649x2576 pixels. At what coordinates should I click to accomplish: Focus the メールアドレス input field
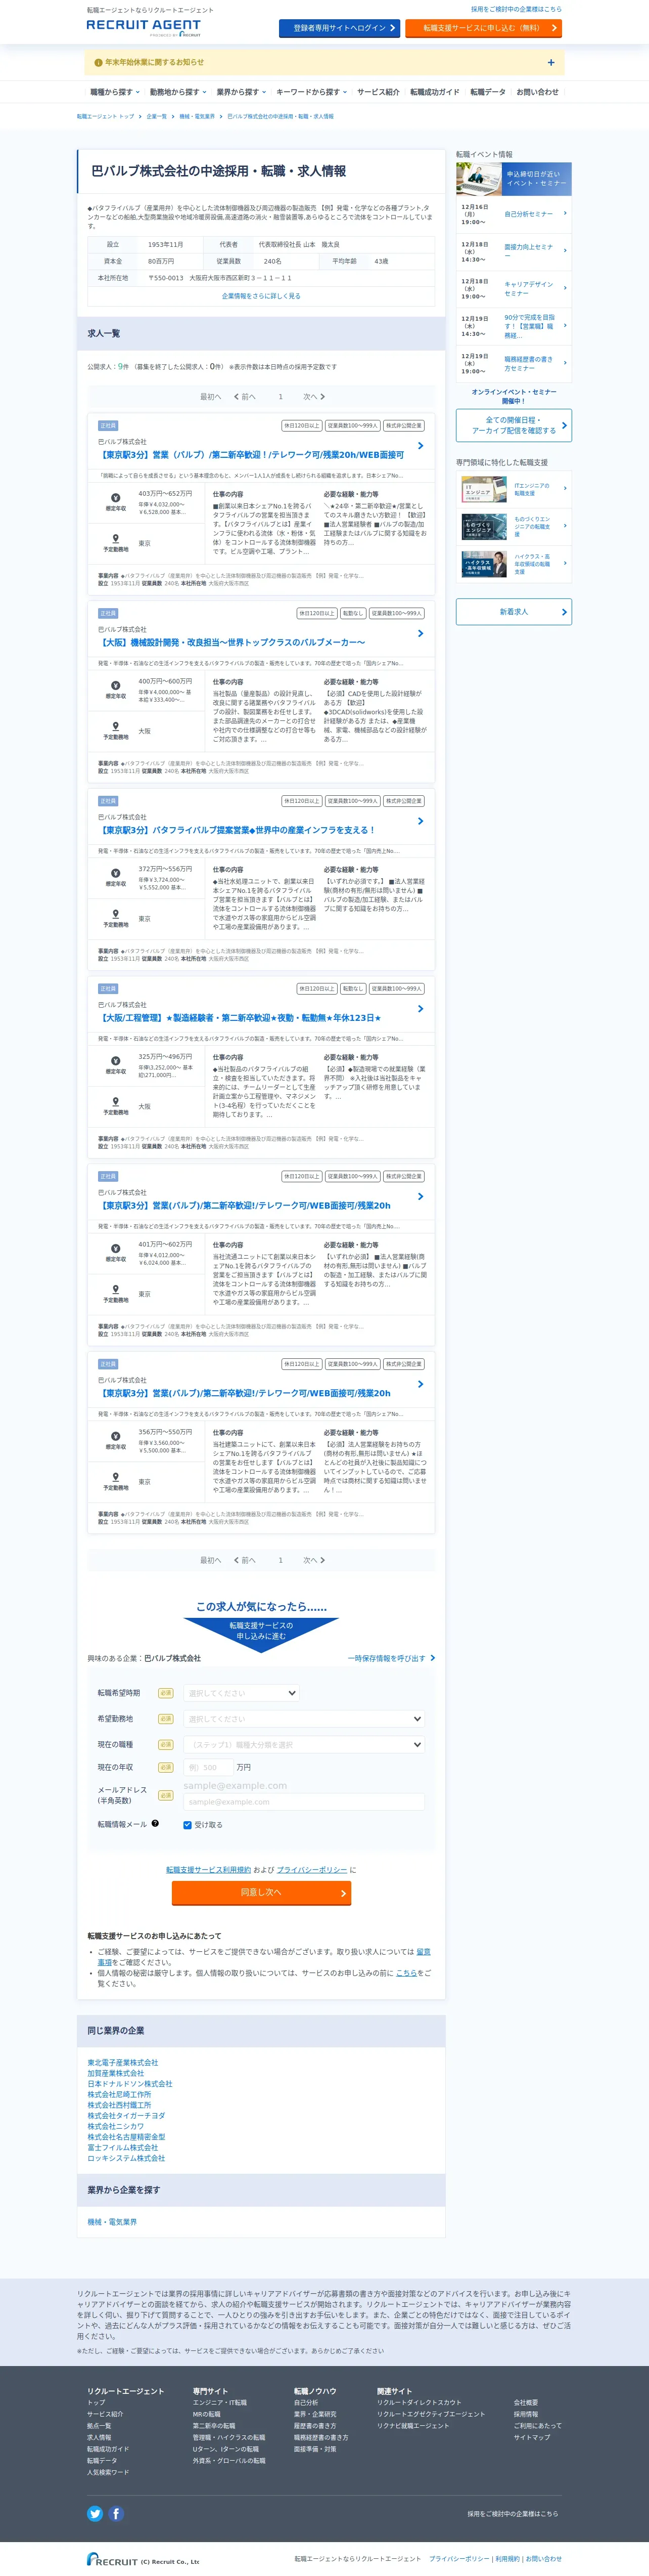(x=304, y=1802)
